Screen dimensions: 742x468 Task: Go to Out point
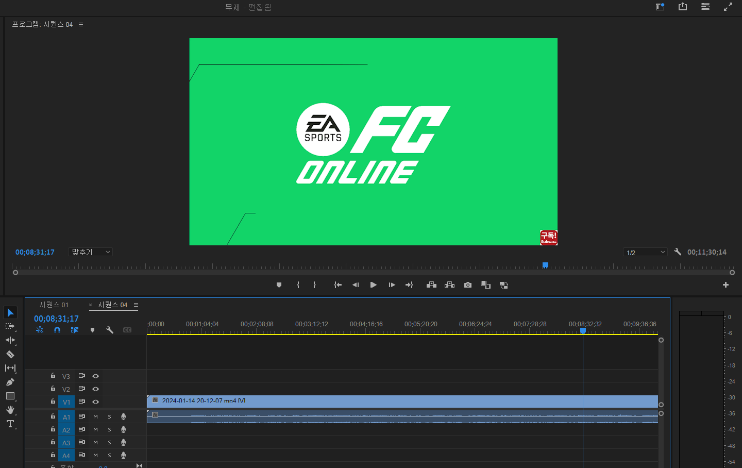(410, 285)
